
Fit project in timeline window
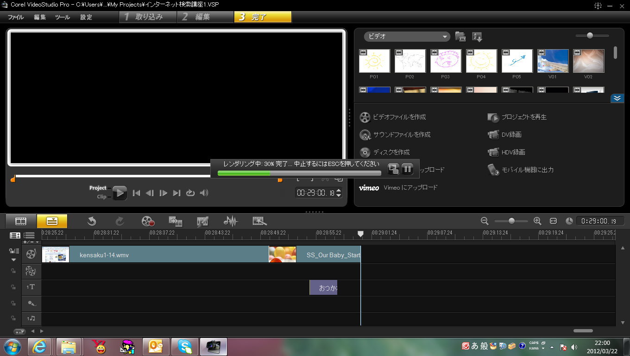[x=553, y=221]
